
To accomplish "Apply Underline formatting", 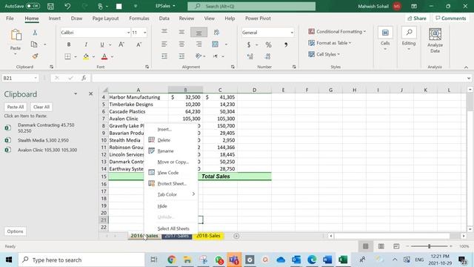I will point(102,44).
